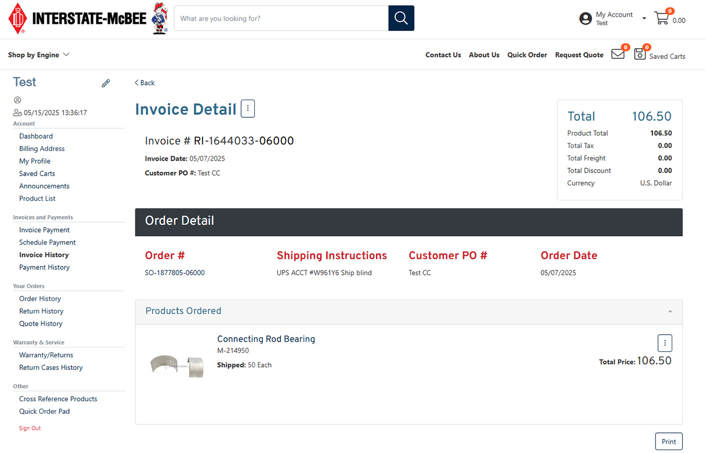This screenshot has height=453, width=705.
Task: Open the messages envelope icon
Action: 618,54
